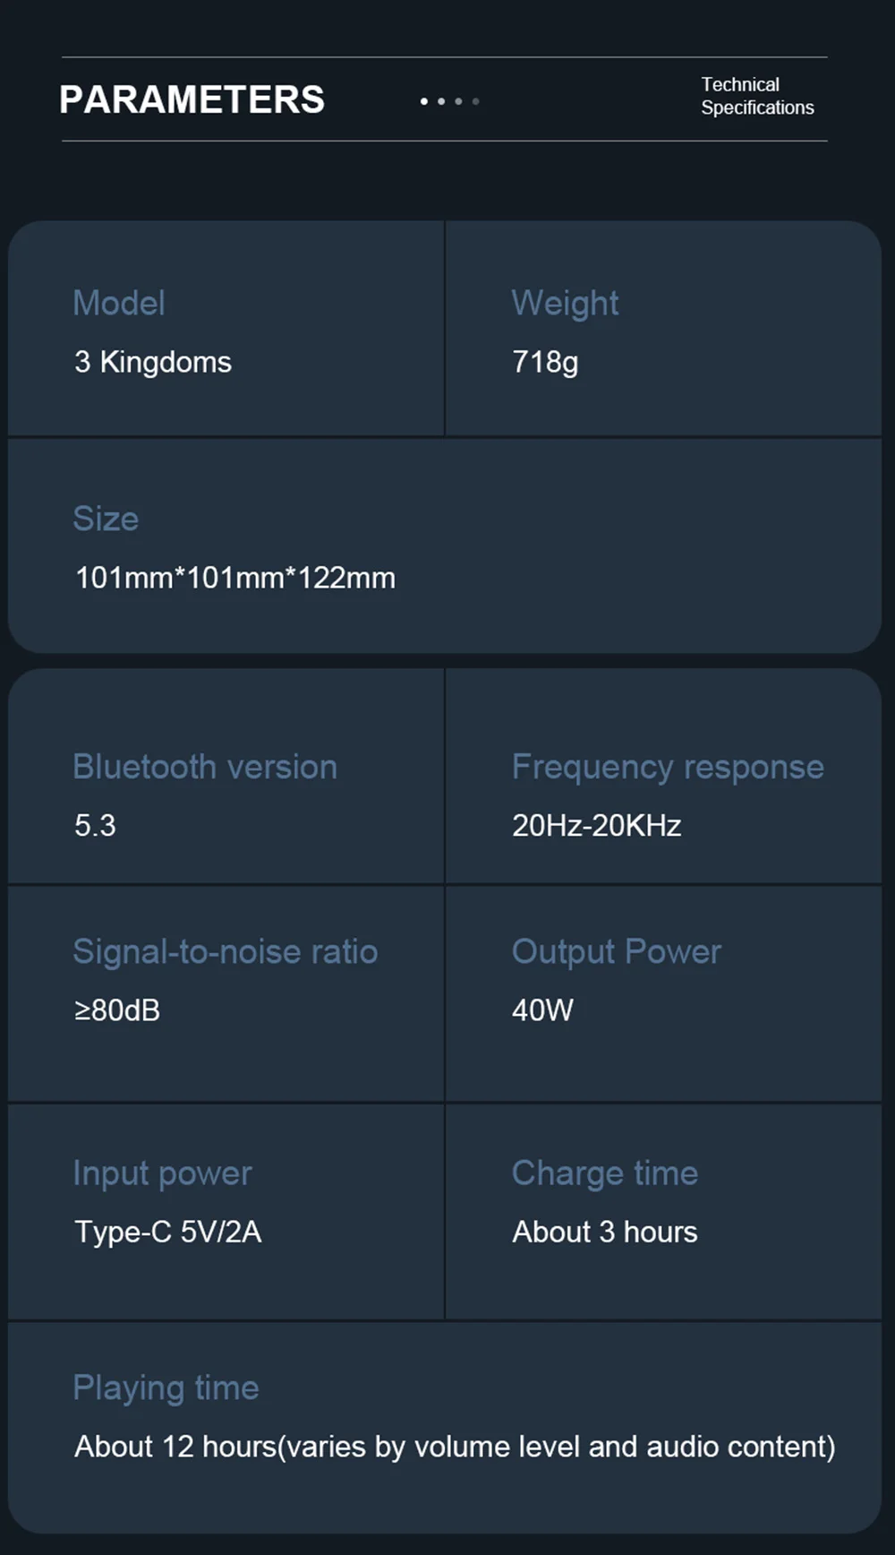Click the Model label
The height and width of the screenshot is (1555, 895).
point(119,303)
